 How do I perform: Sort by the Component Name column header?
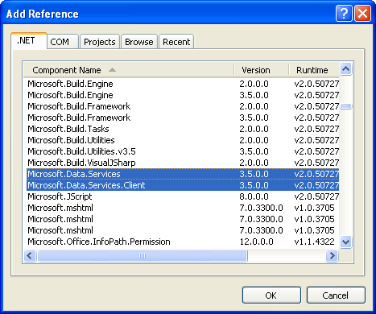coord(129,70)
